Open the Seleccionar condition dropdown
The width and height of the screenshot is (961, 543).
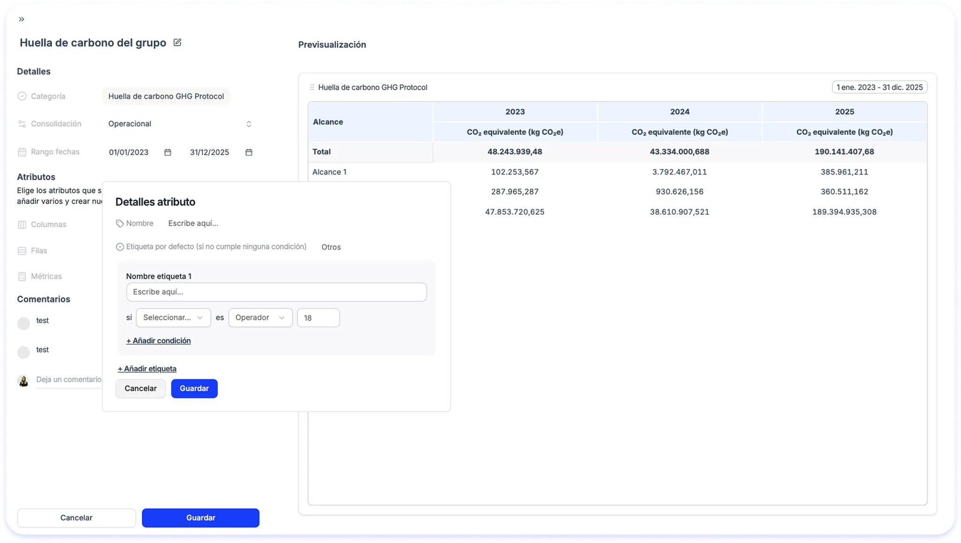(173, 317)
